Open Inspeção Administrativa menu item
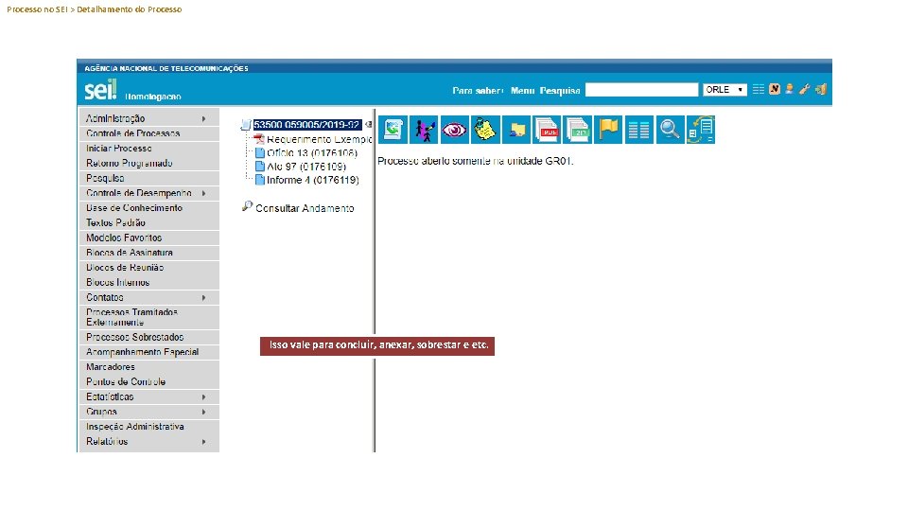This screenshot has height=511, width=908. point(148,427)
